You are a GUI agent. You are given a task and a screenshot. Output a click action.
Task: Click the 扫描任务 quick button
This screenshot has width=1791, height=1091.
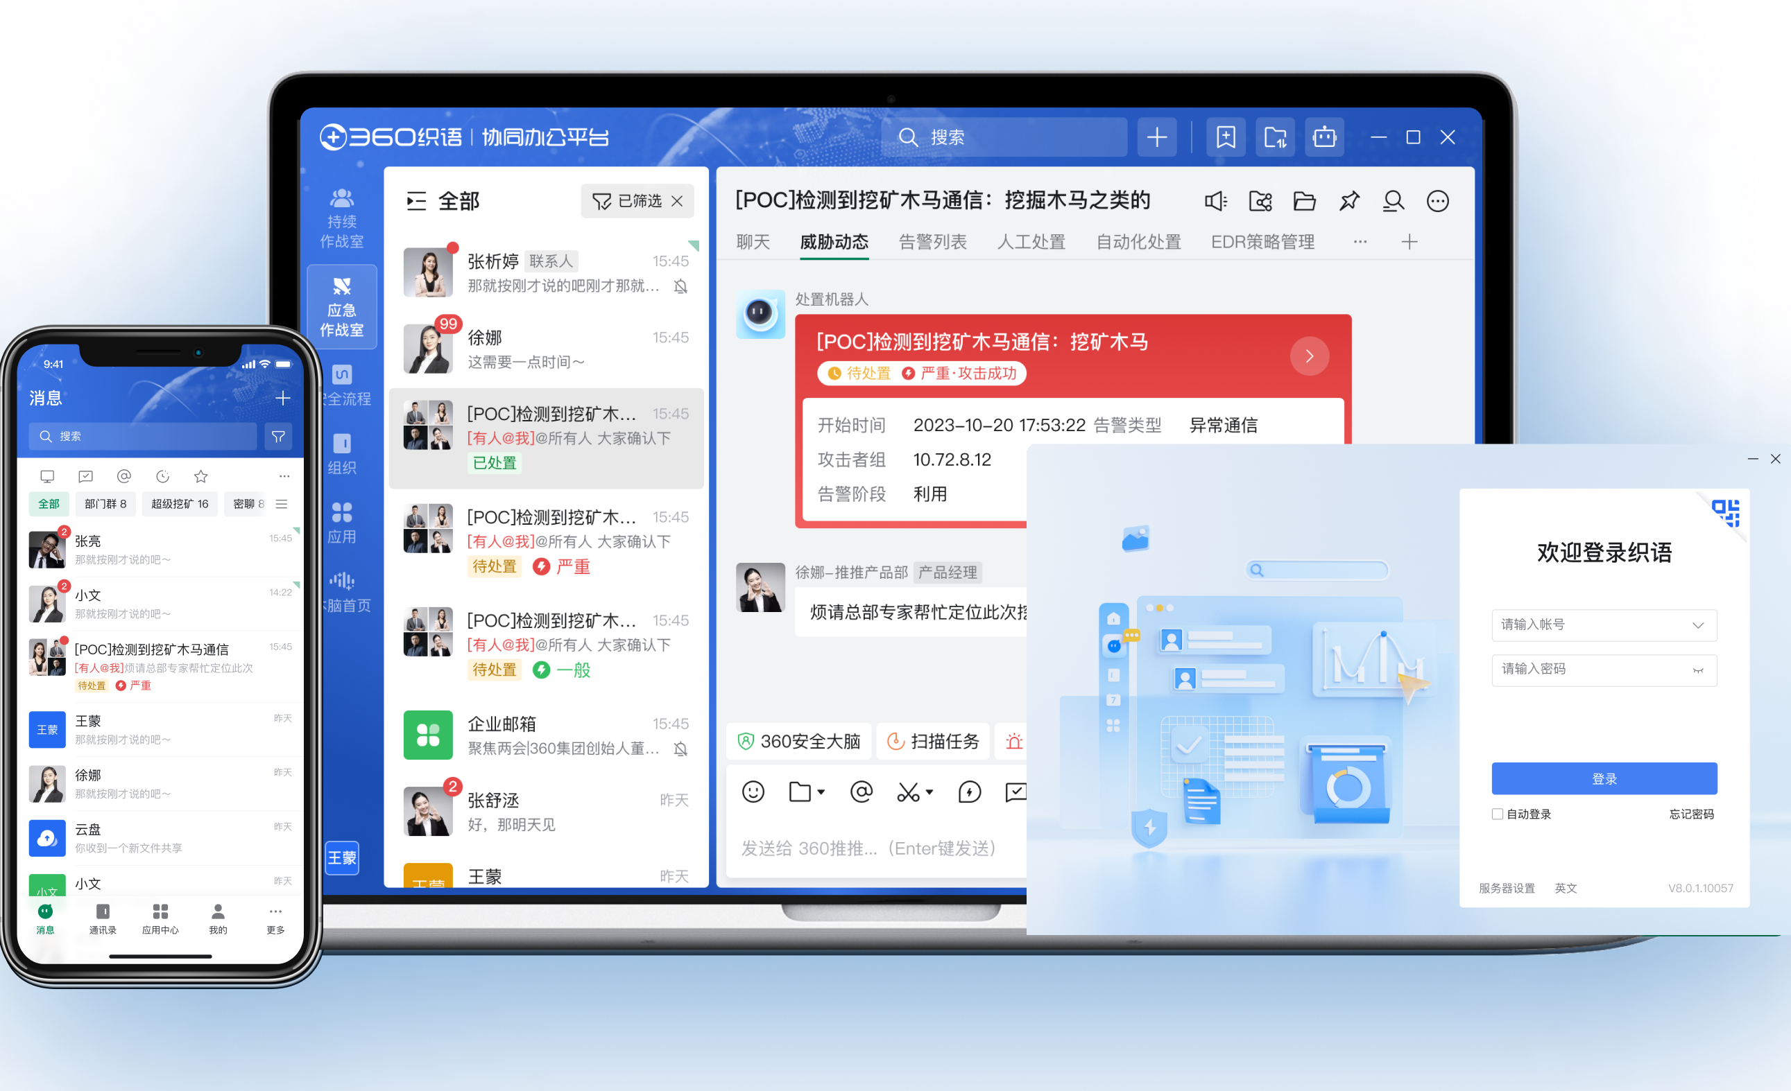click(x=932, y=741)
